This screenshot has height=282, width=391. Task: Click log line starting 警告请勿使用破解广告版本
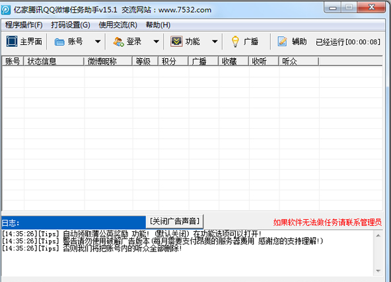pyautogui.click(x=162, y=241)
